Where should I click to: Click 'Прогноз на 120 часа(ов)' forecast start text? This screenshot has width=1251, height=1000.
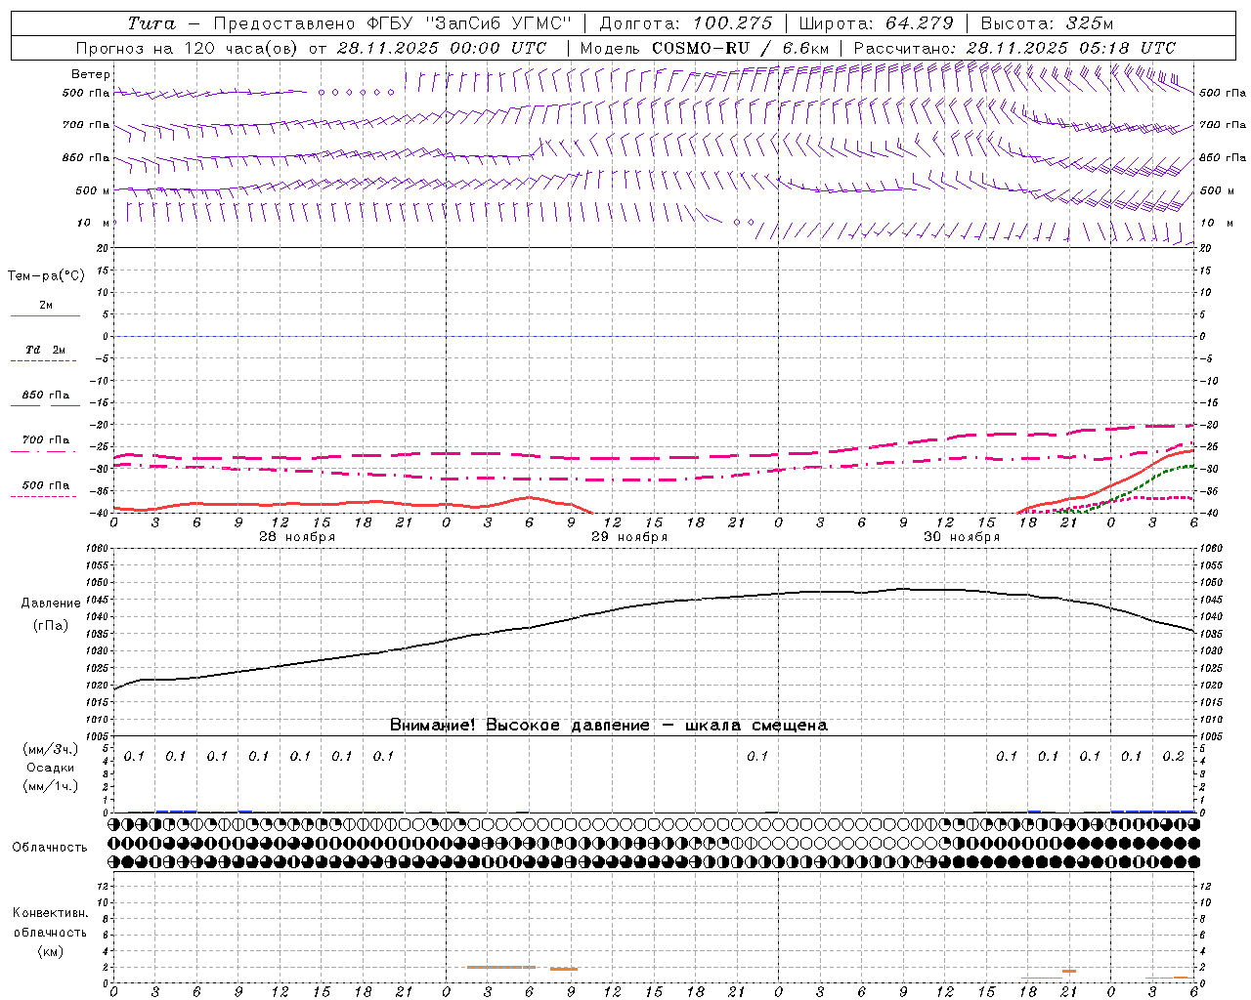[188, 47]
